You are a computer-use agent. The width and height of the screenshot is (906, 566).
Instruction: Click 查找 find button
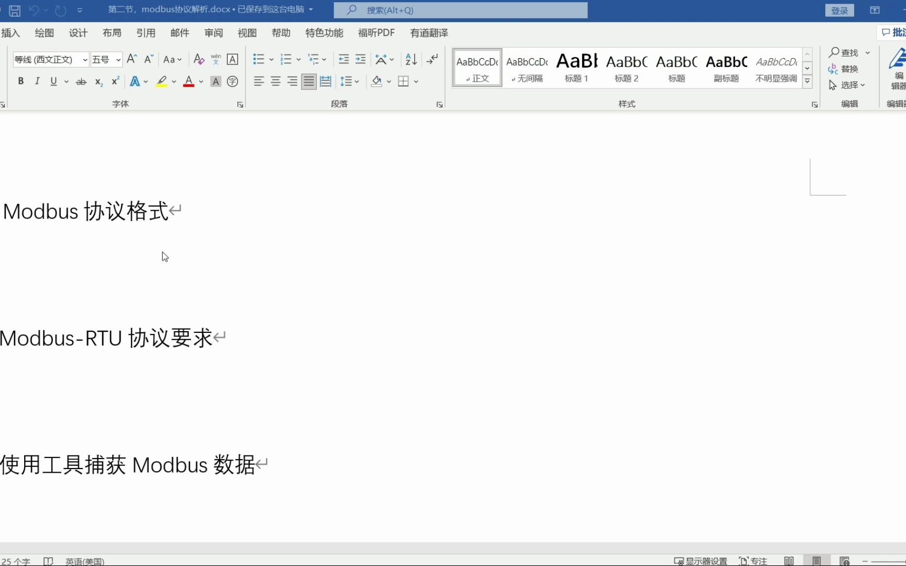[844, 52]
